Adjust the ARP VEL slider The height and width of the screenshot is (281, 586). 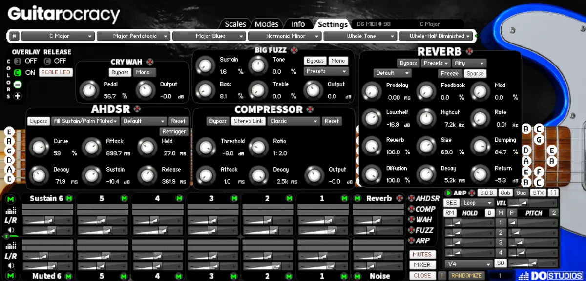click(533, 203)
